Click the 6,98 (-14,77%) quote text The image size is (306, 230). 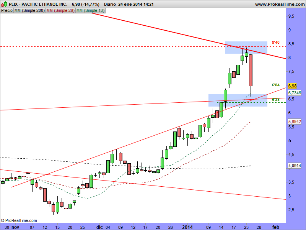click(x=85, y=4)
